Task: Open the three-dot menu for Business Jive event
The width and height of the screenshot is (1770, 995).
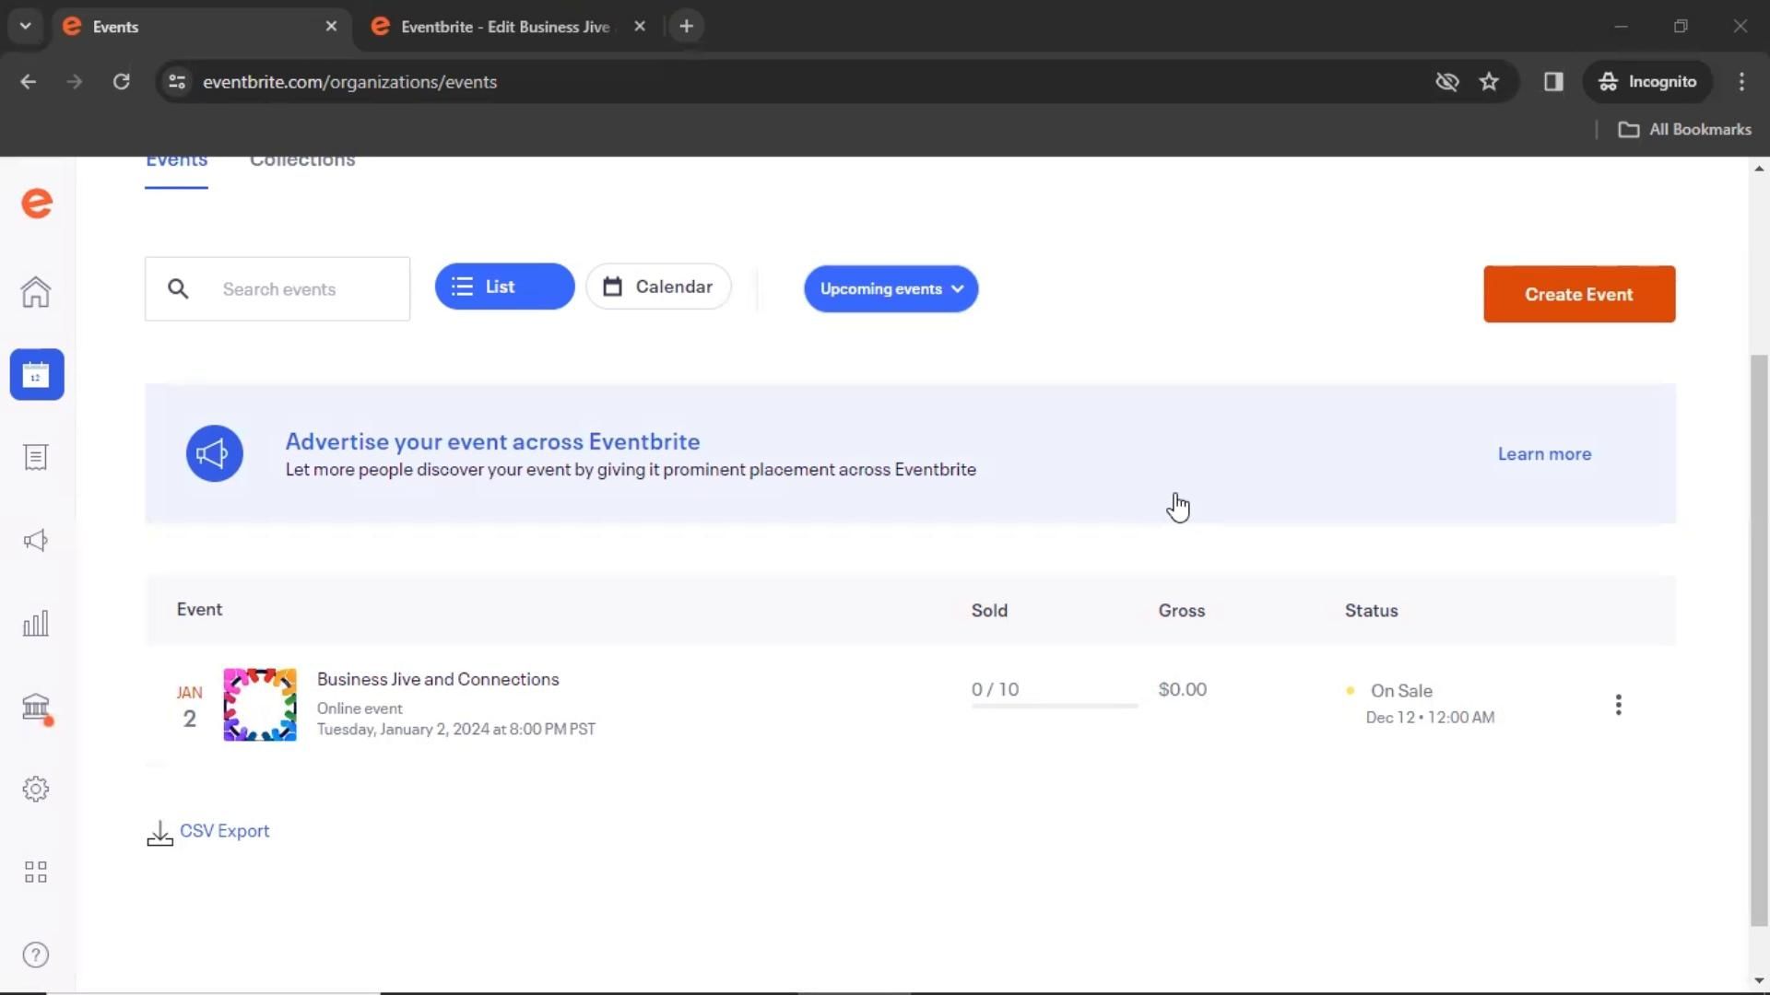Action: tap(1618, 705)
